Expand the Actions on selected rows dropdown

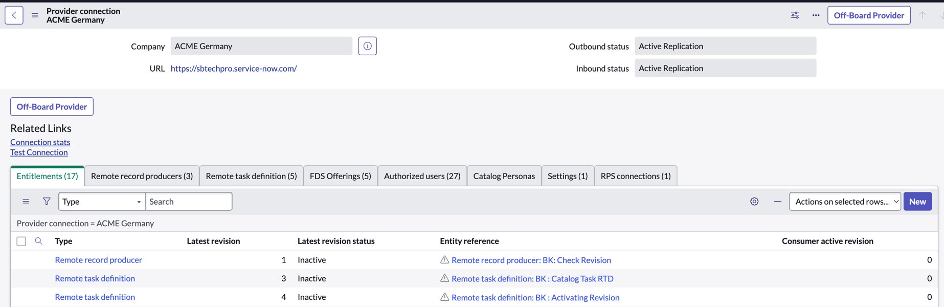coord(845,202)
